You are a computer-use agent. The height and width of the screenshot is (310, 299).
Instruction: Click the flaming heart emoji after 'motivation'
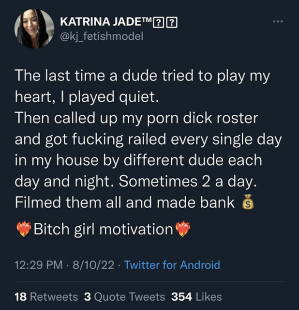[x=183, y=229]
